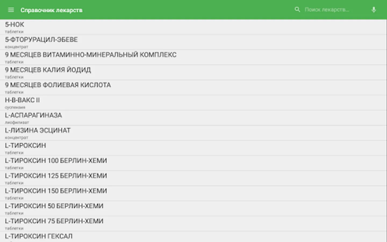Screen dimensions: 387x242
Task: Click the 'Справочник лекарств' title
Action: click(52, 10)
